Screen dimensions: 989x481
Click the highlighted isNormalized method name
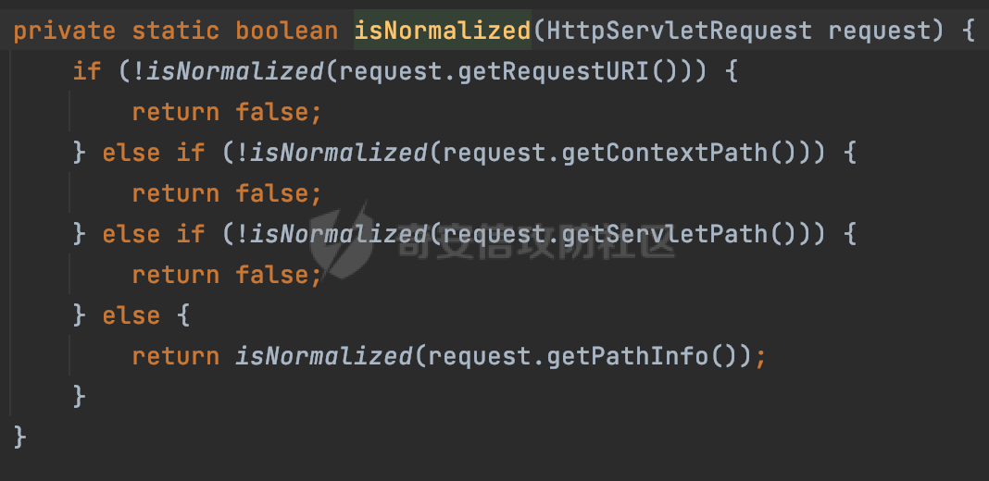tap(442, 31)
